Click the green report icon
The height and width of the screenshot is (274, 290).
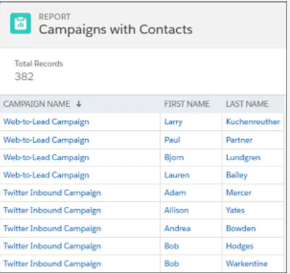click(20, 24)
